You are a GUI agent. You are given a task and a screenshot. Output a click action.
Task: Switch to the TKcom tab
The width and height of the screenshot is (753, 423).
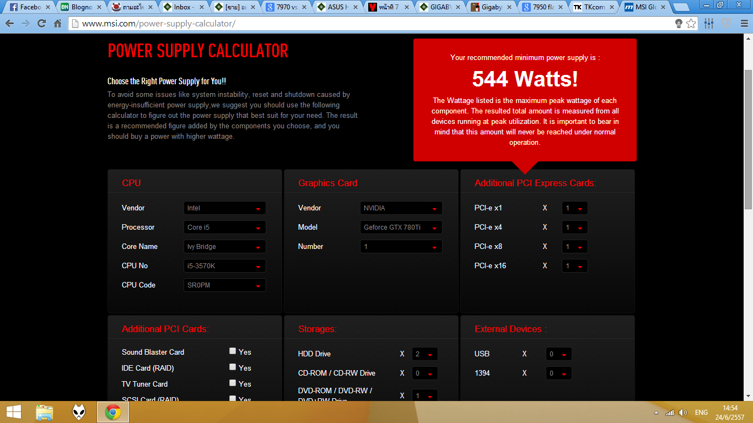click(x=594, y=7)
